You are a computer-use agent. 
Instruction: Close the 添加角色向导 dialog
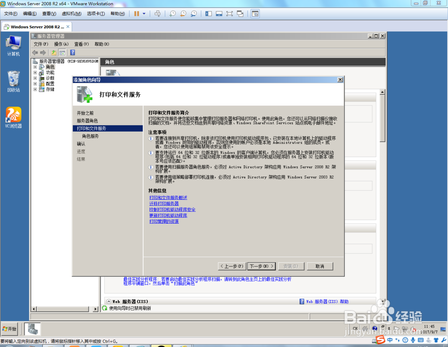(x=340, y=80)
